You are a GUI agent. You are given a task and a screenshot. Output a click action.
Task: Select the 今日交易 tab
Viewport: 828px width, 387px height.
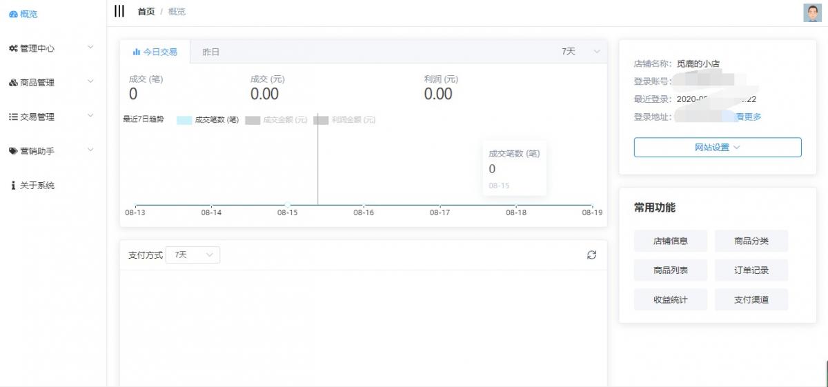point(155,52)
